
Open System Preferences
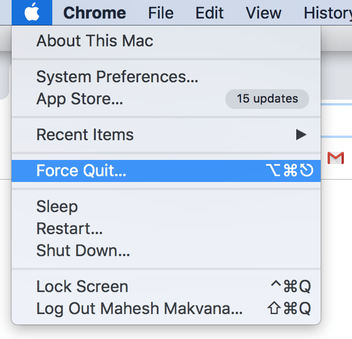point(166,76)
